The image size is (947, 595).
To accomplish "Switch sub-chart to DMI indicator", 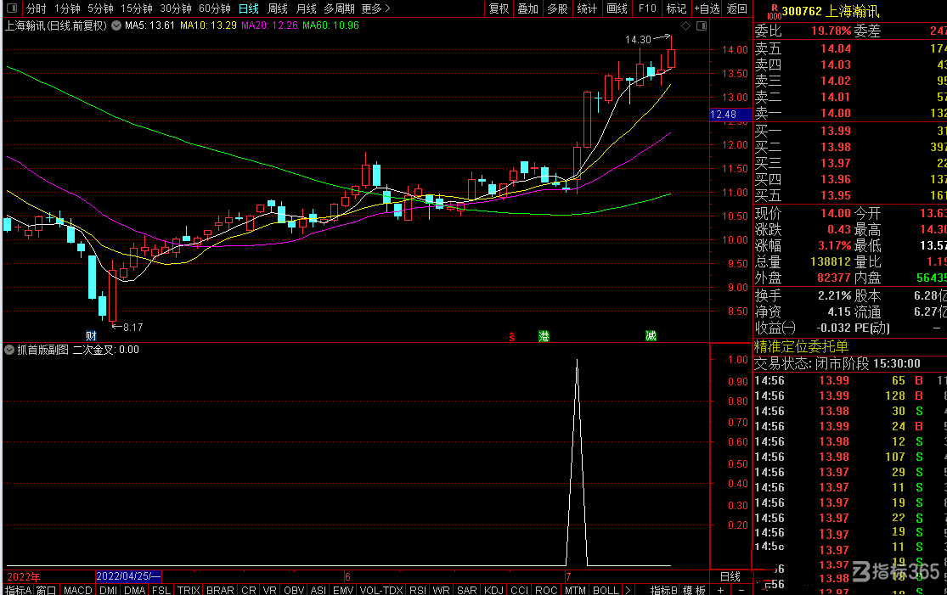I will [109, 590].
